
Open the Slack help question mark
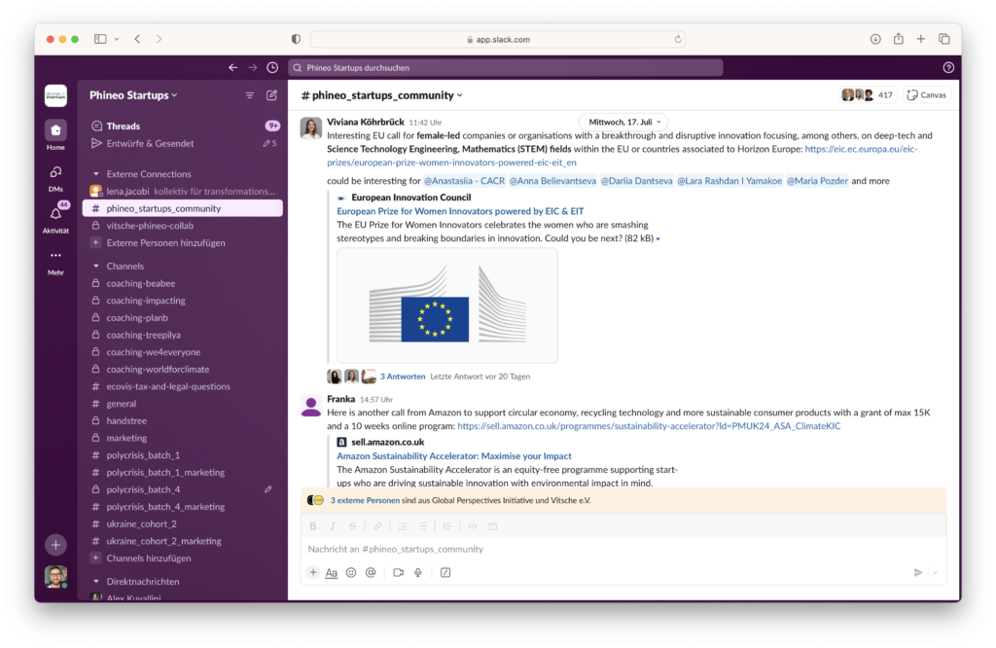pyautogui.click(x=948, y=67)
